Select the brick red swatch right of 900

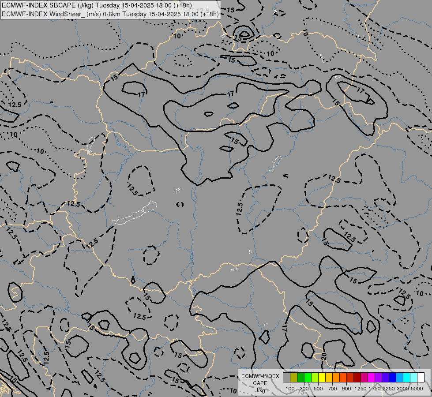pyautogui.click(x=350, y=378)
